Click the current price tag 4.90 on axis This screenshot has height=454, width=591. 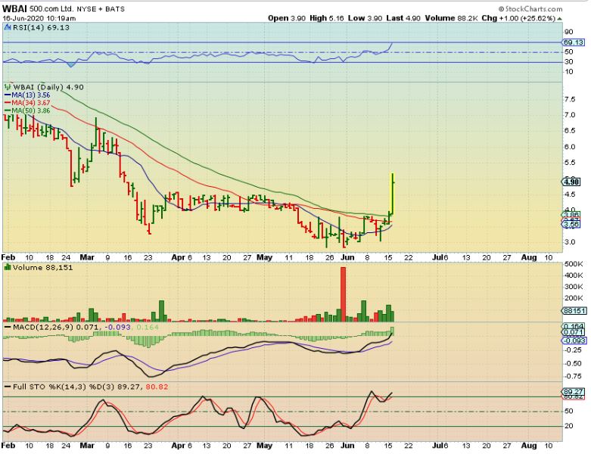pyautogui.click(x=572, y=182)
